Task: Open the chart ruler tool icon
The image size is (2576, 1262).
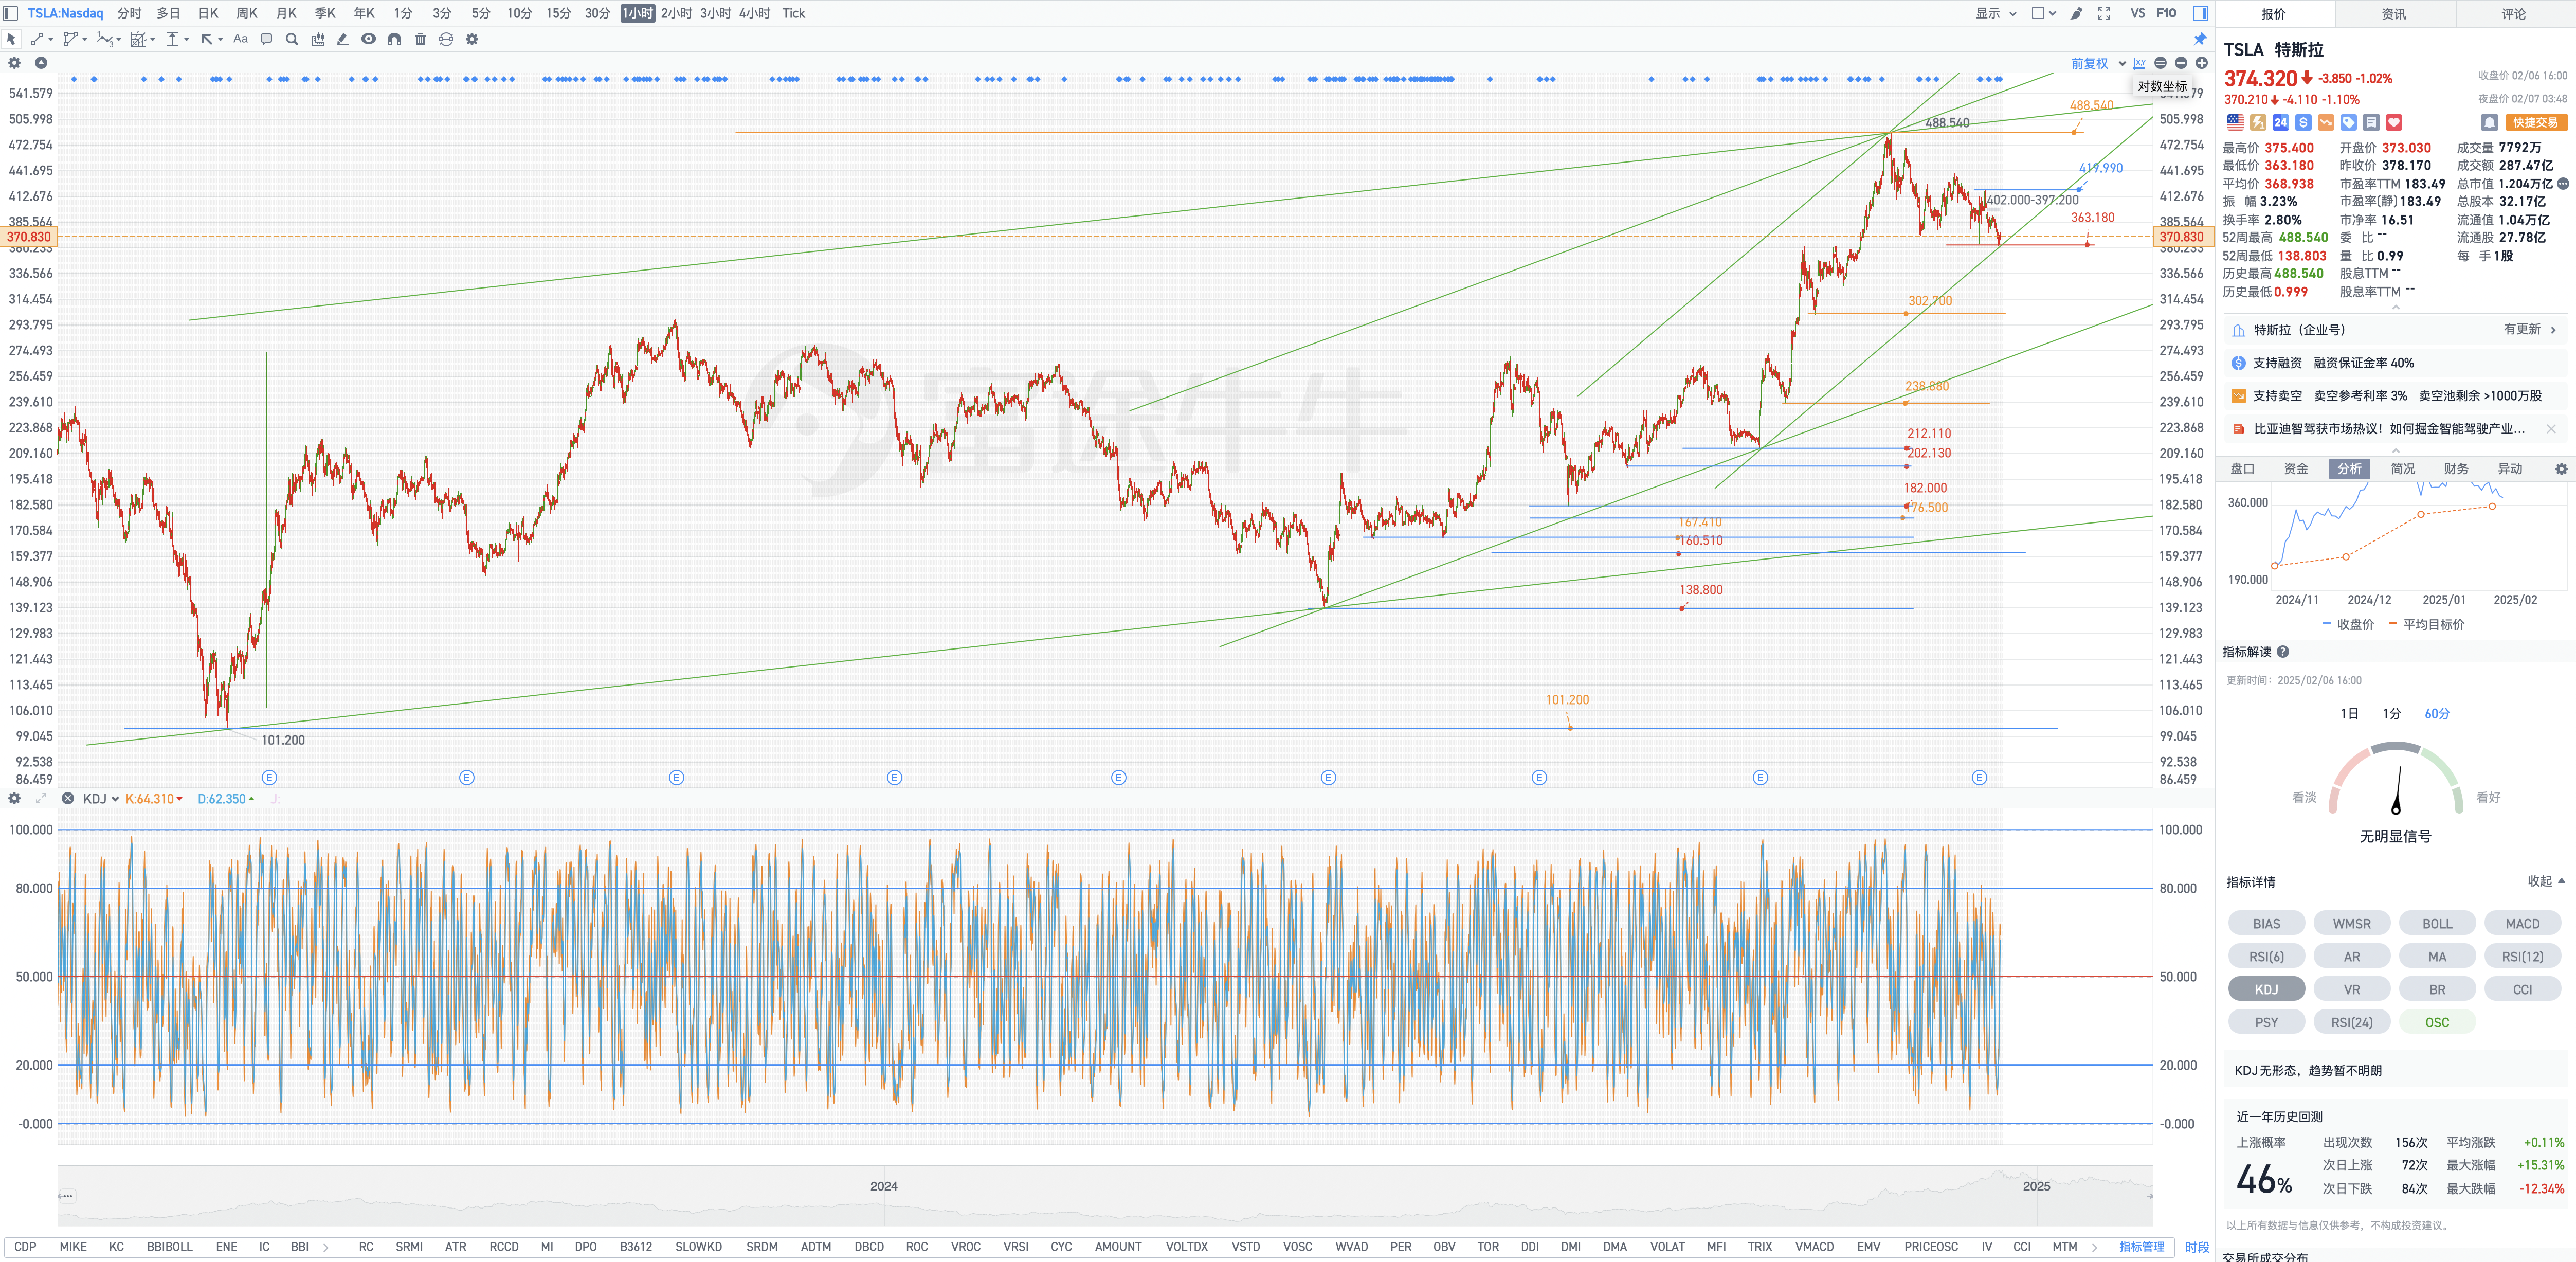Action: [318, 39]
